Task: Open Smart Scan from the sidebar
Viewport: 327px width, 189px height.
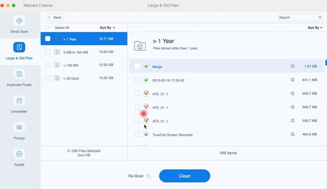Action: [19, 24]
